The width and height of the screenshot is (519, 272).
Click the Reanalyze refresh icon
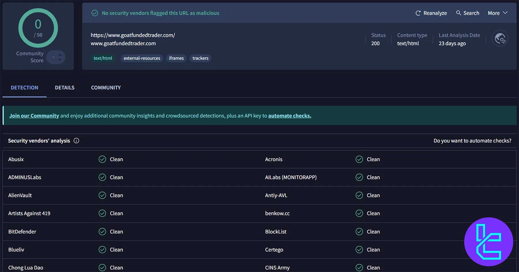(418, 13)
